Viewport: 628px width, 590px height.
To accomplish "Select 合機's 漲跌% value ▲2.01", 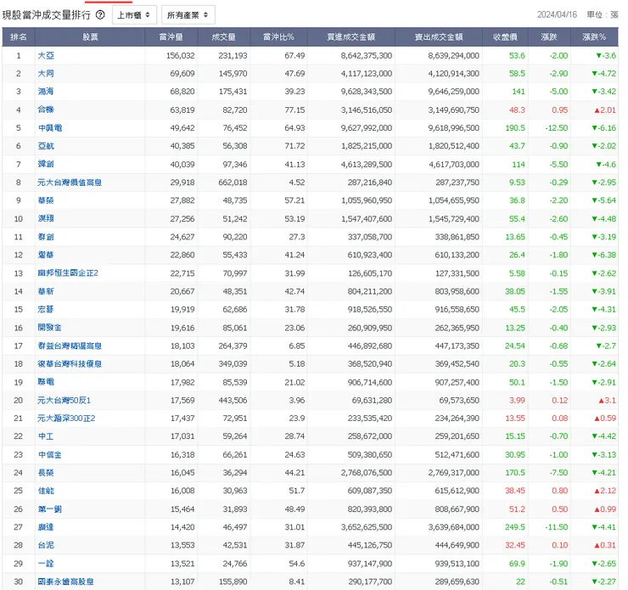I will click(x=605, y=110).
